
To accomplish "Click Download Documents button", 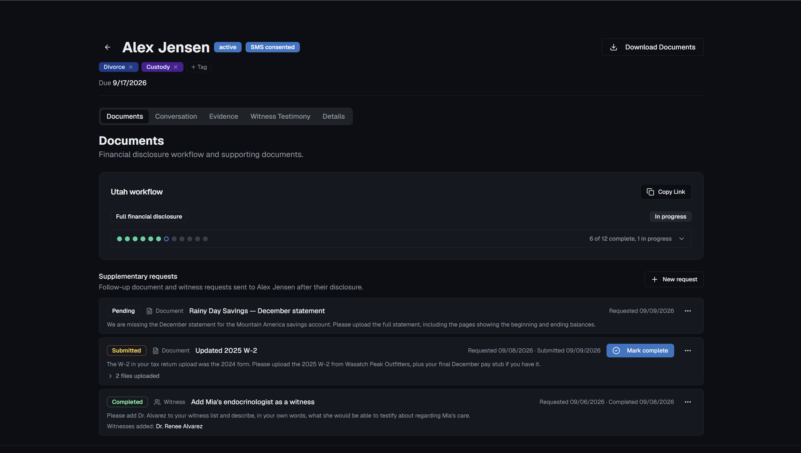I will [x=652, y=47].
